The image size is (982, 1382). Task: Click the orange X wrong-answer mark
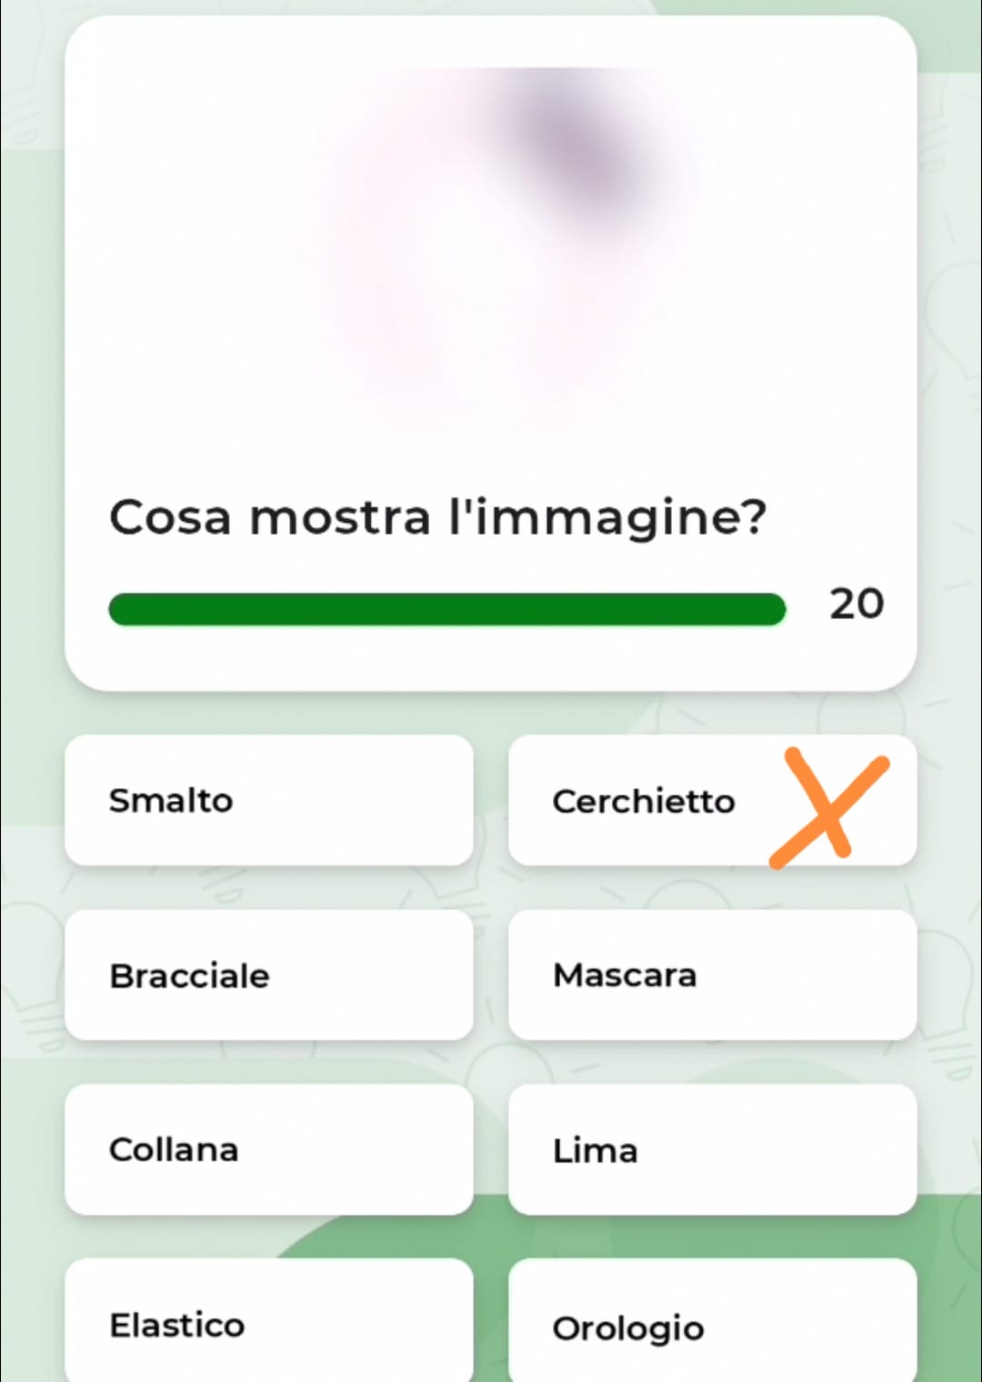pos(827,806)
